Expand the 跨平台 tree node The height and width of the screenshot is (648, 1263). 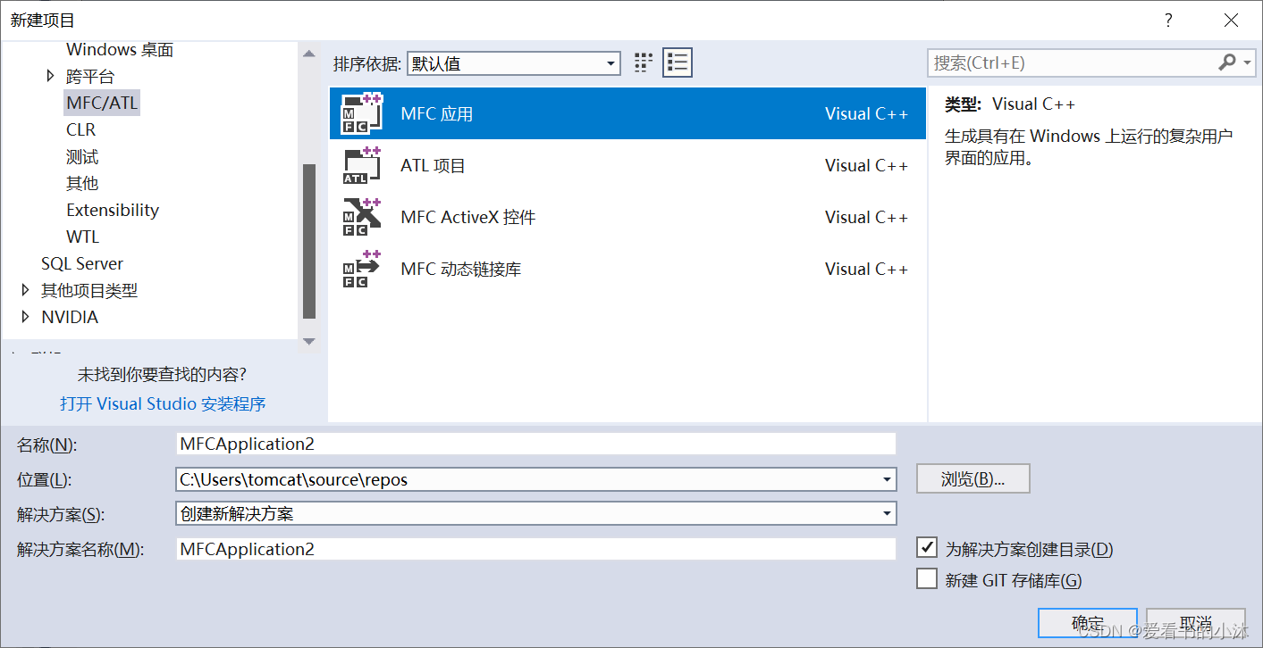pyautogui.click(x=51, y=76)
